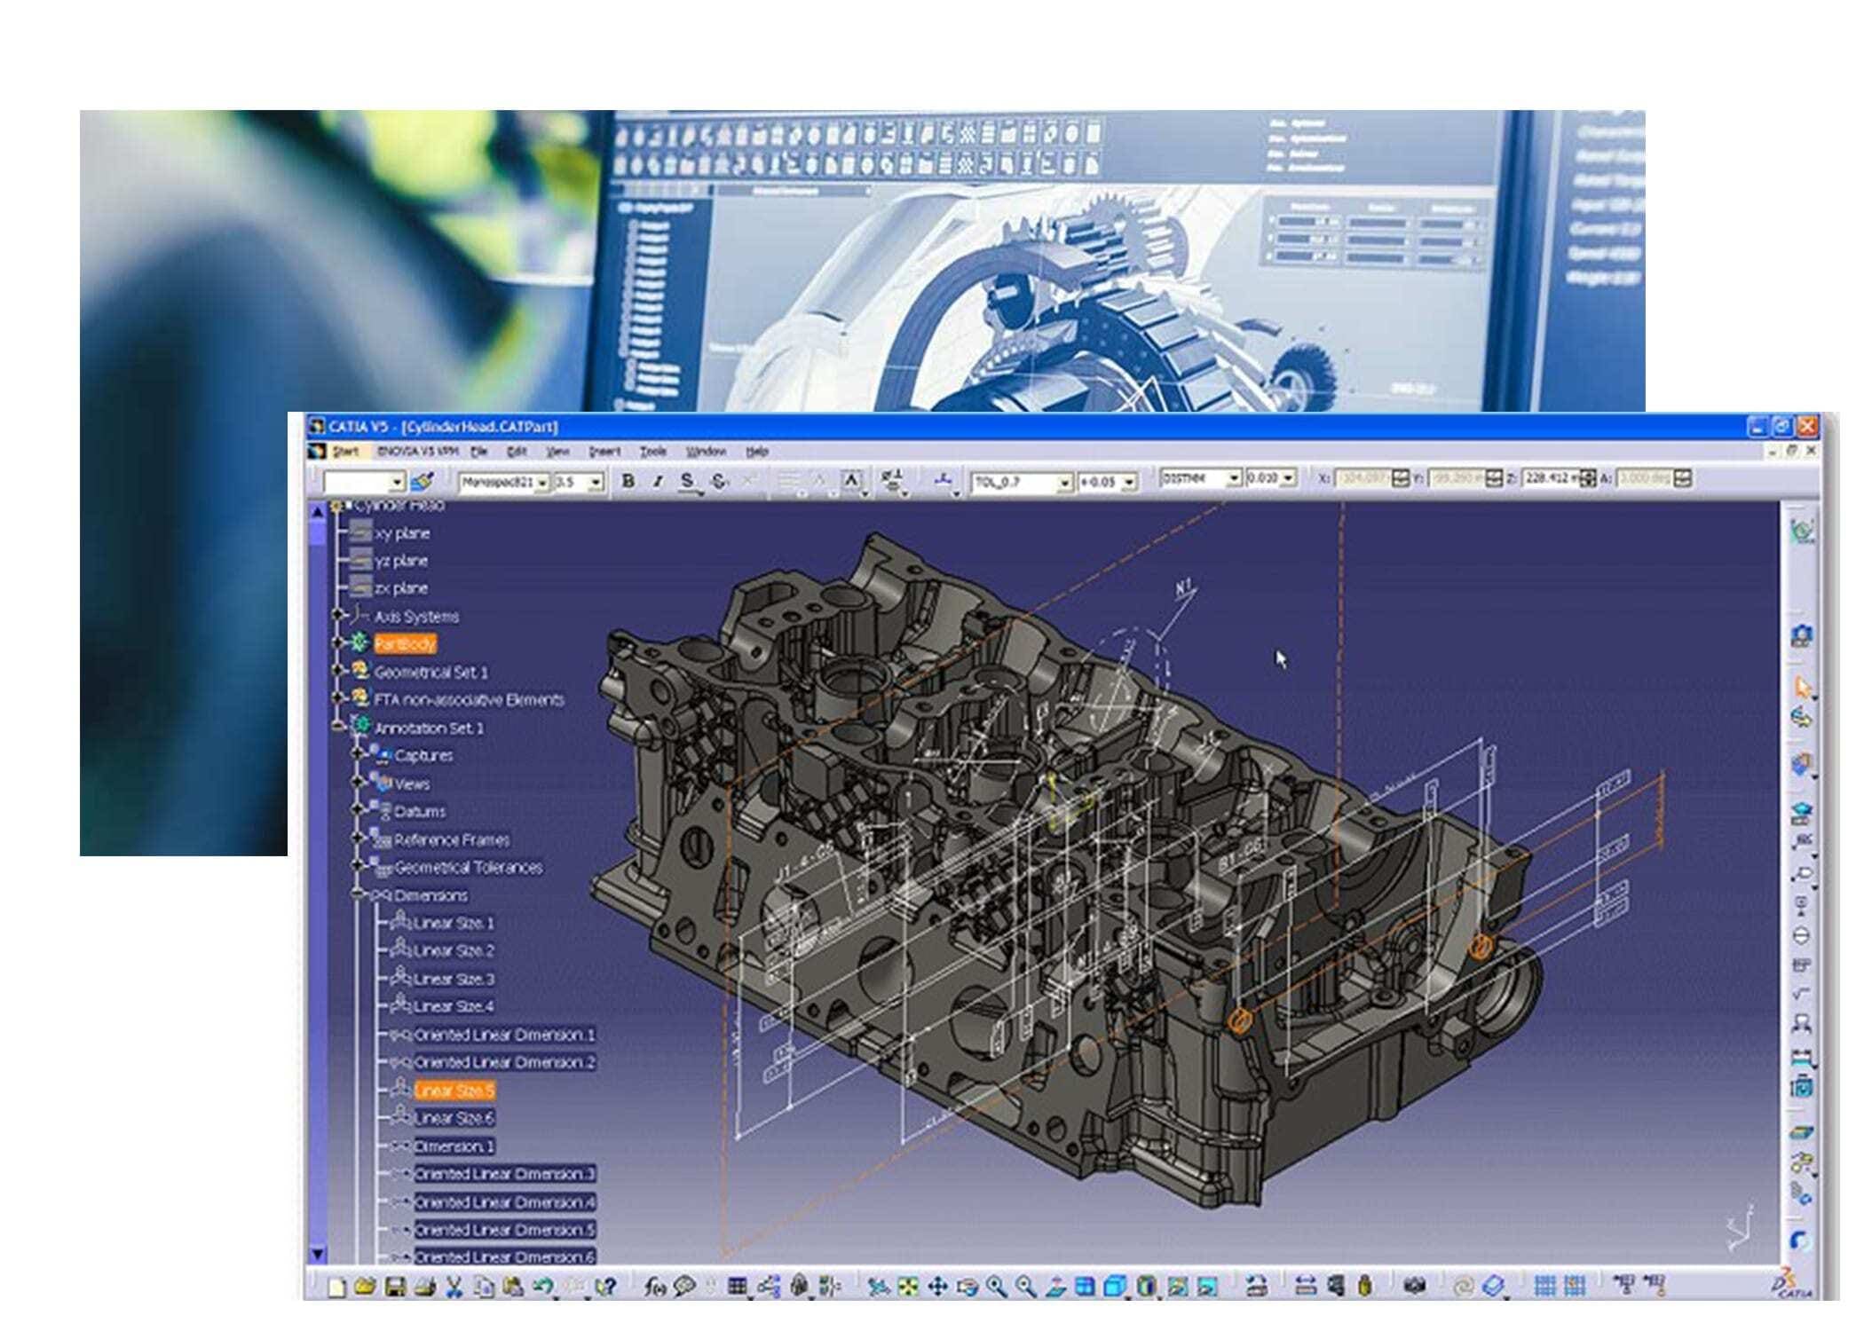Click the Frame 'A' text icon

850,480
